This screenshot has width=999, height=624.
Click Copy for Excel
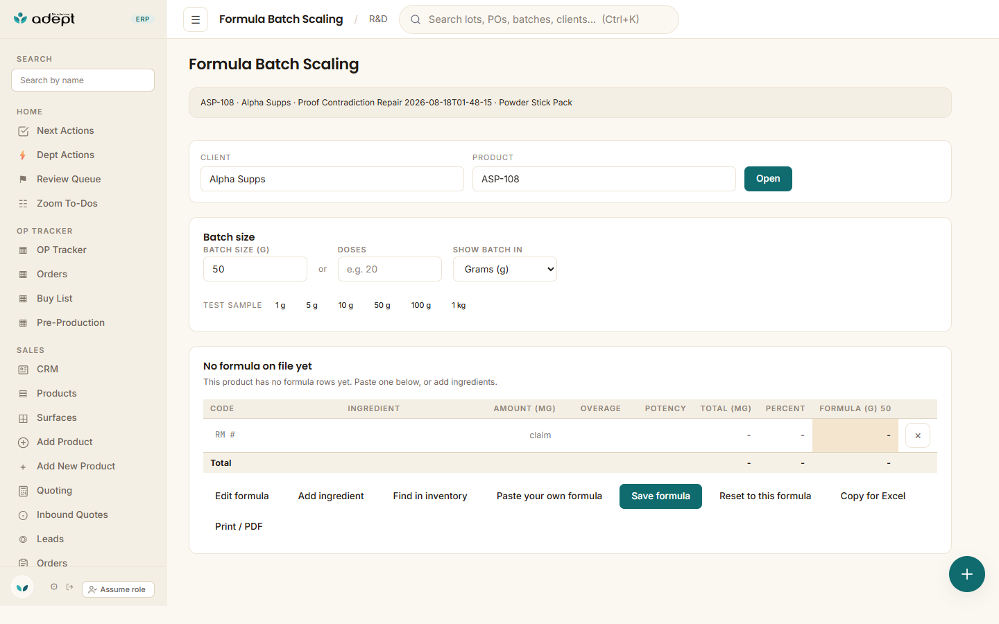coord(873,496)
